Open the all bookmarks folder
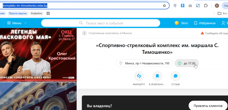This screenshot has height=110, width=228. pyautogui.click(x=223, y=14)
